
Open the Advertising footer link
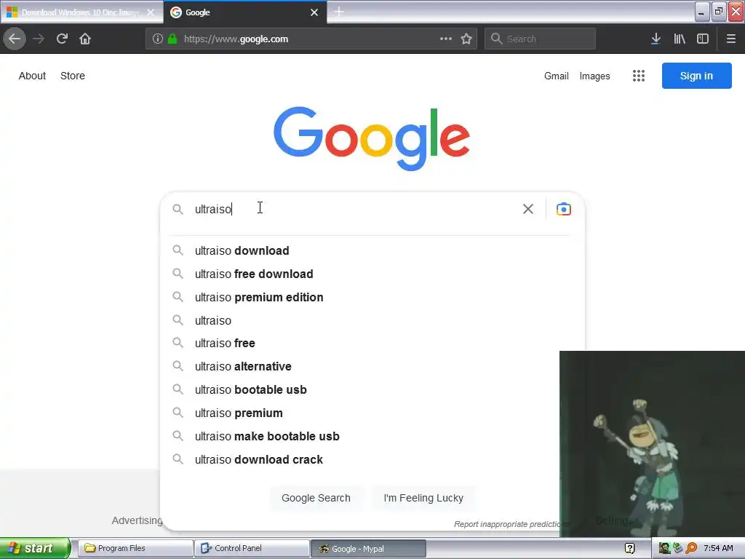[x=137, y=520]
